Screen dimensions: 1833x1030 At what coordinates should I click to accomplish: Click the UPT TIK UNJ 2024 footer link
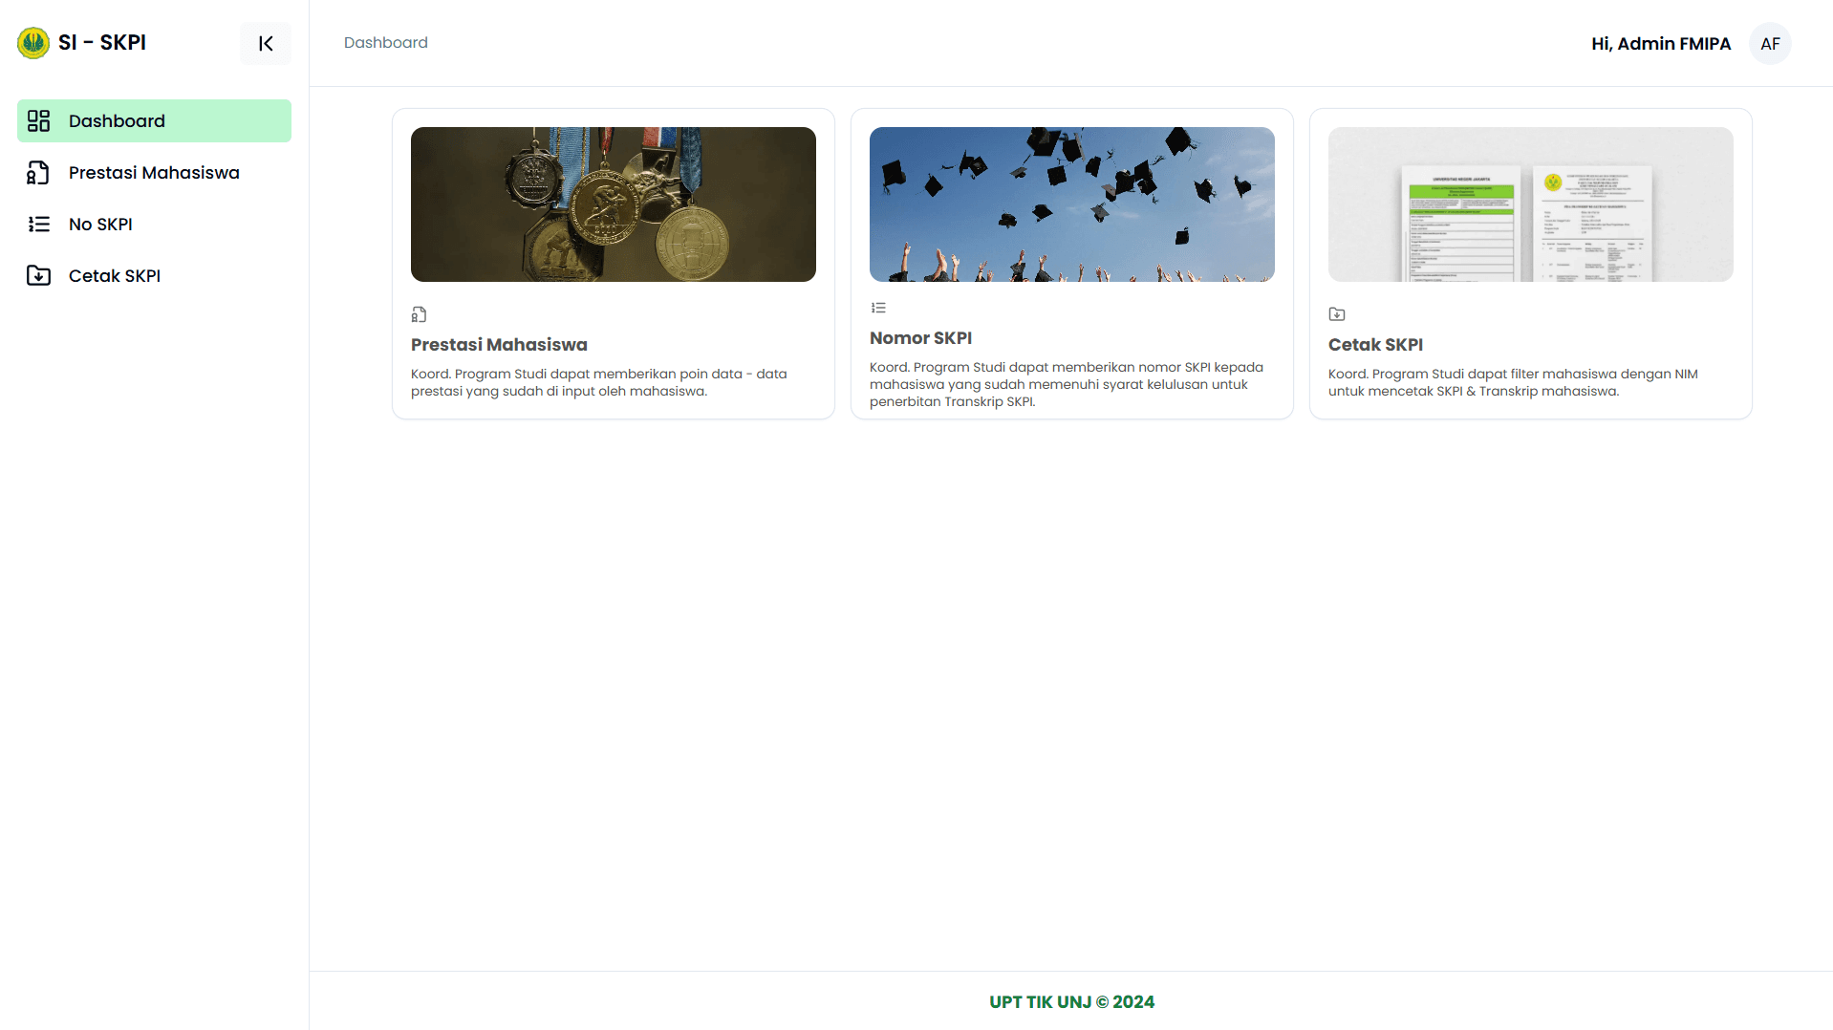(1071, 1001)
